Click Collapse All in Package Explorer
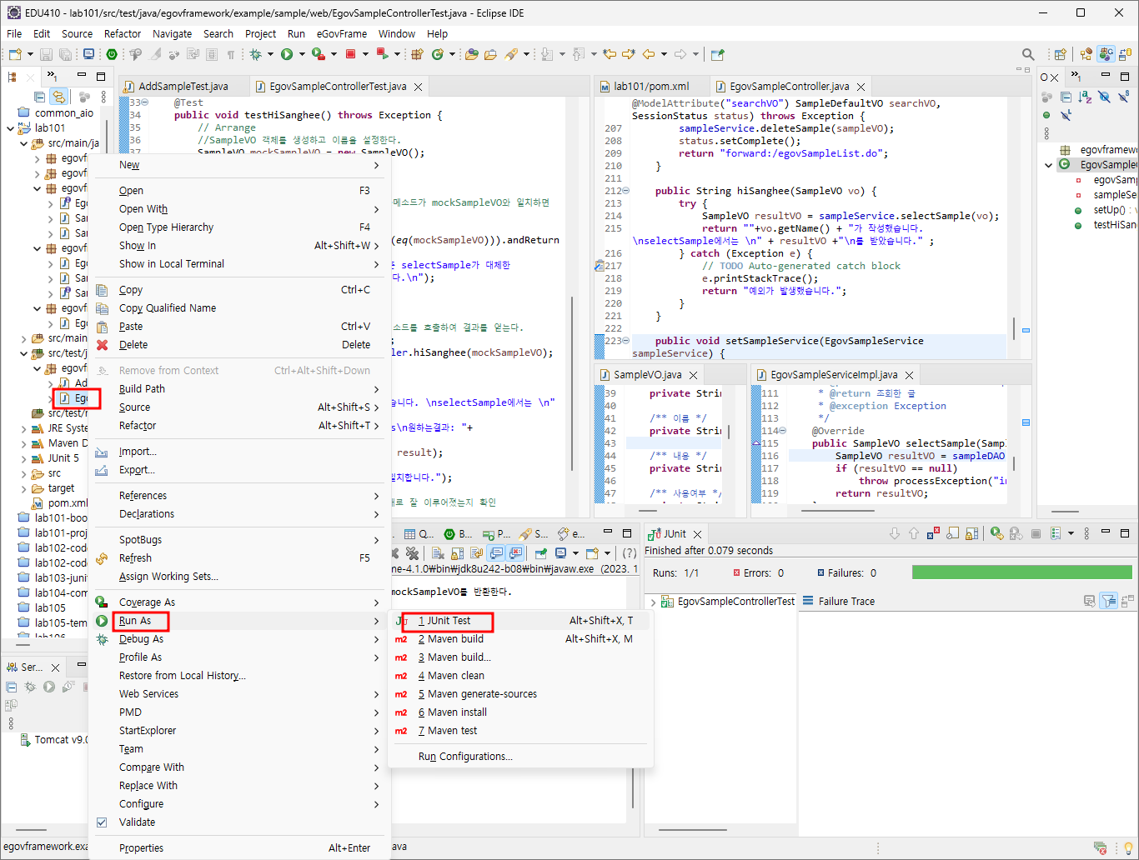The width and height of the screenshot is (1139, 860). (x=39, y=97)
